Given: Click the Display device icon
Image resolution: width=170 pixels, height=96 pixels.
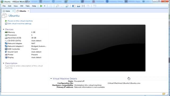Looking at the screenshot, I should [6, 58].
